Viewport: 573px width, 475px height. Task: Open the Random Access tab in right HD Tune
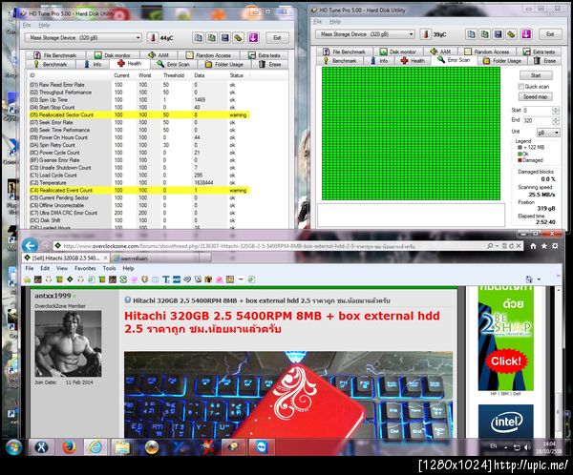coord(487,52)
